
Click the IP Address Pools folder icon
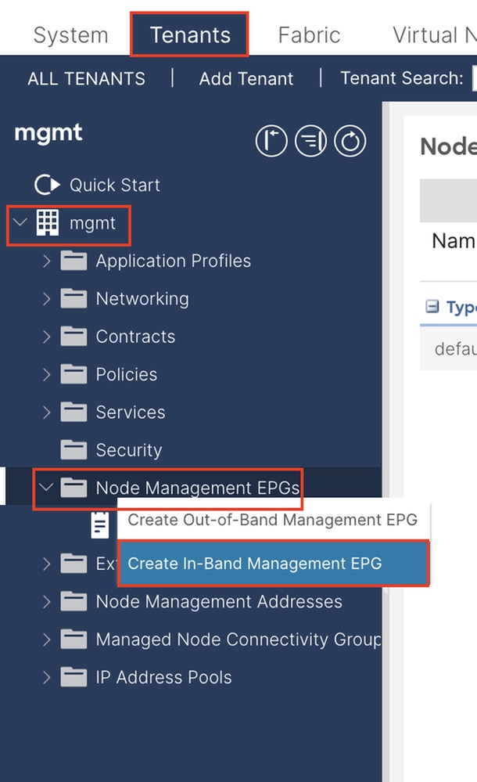click(x=74, y=677)
